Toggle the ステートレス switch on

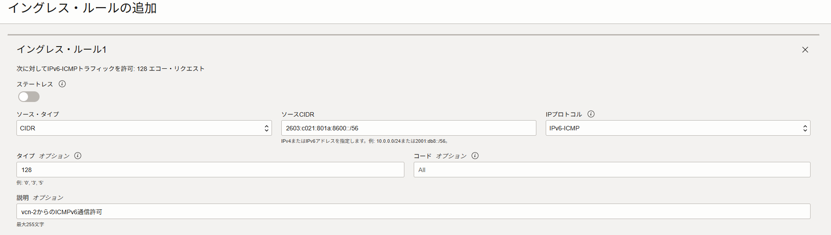click(x=29, y=97)
